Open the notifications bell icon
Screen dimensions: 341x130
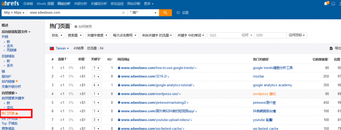coord(326,4)
